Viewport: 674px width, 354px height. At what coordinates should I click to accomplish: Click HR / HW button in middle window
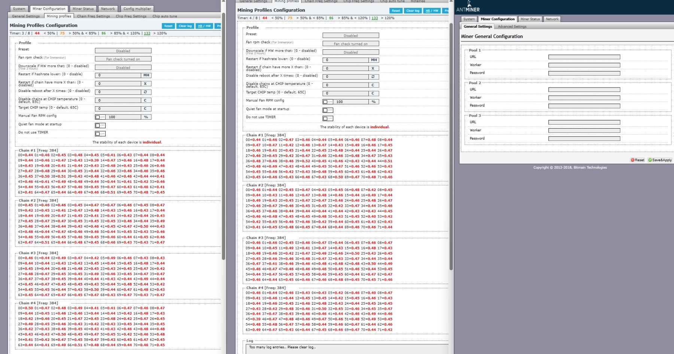click(x=432, y=10)
